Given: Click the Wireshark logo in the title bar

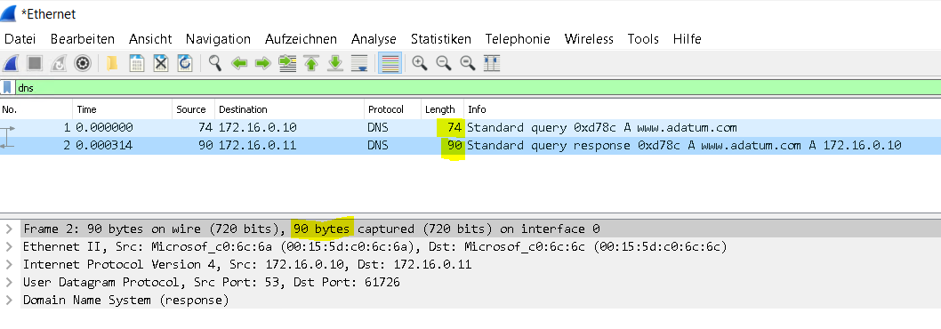Looking at the screenshot, I should pos(9,13).
